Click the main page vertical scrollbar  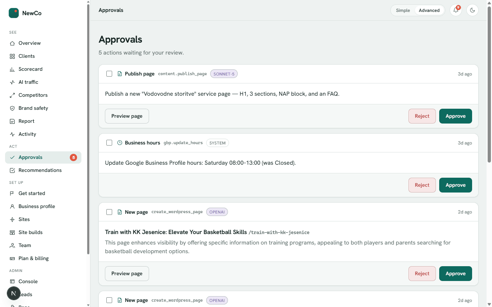pyautogui.click(x=489, y=84)
